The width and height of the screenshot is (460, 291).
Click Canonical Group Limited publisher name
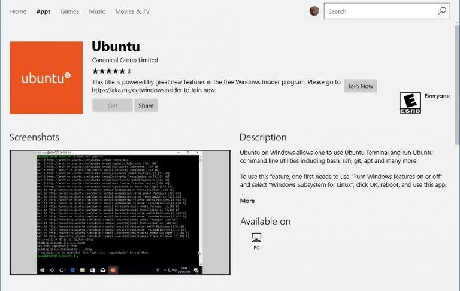click(125, 60)
